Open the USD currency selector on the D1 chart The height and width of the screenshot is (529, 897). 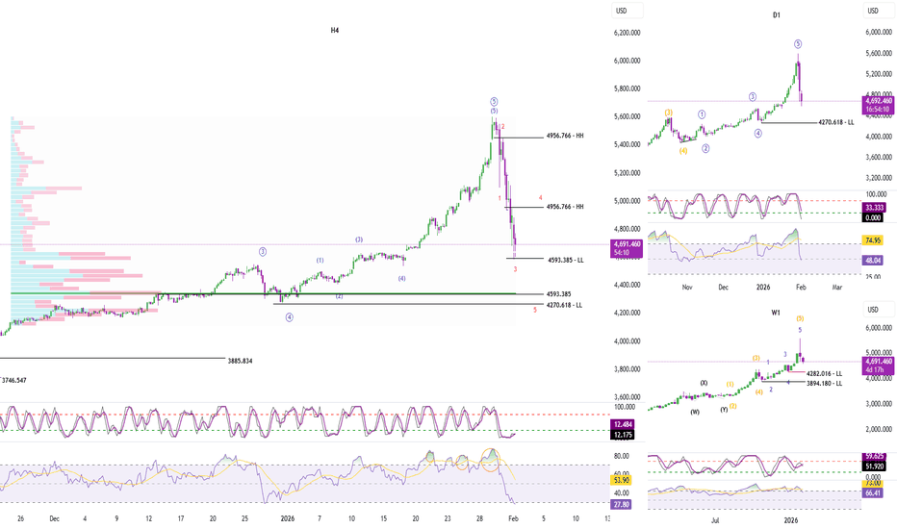[879, 11]
